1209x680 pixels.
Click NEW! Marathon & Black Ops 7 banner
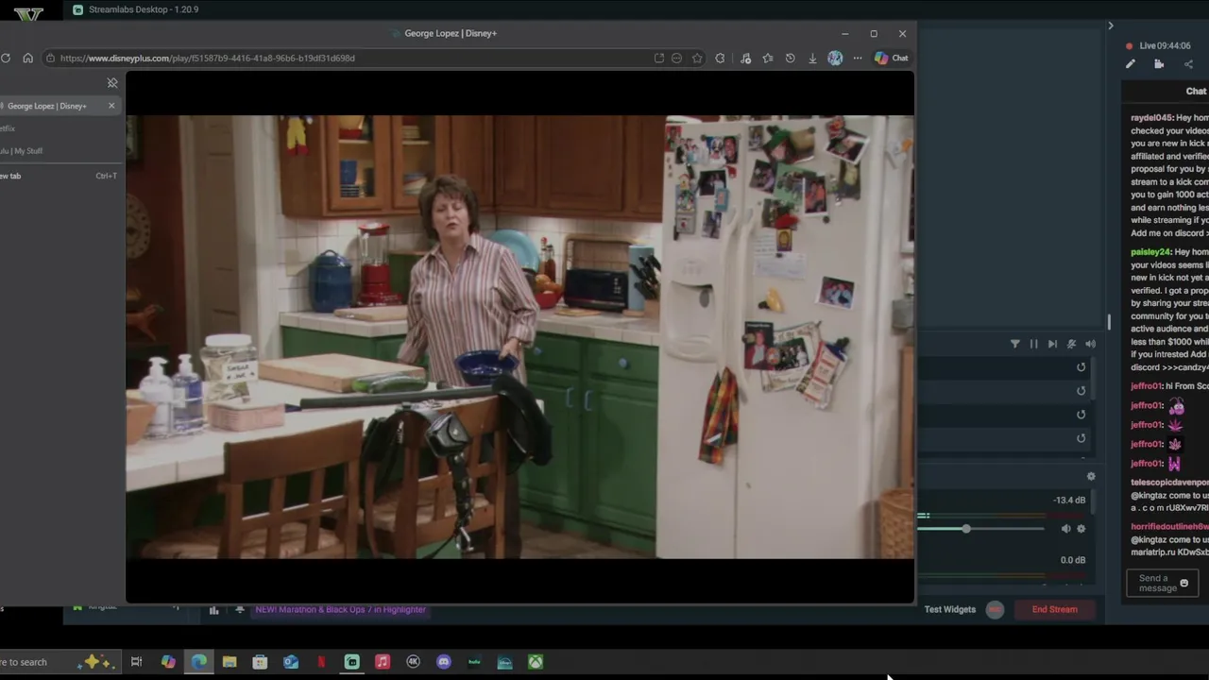(340, 609)
